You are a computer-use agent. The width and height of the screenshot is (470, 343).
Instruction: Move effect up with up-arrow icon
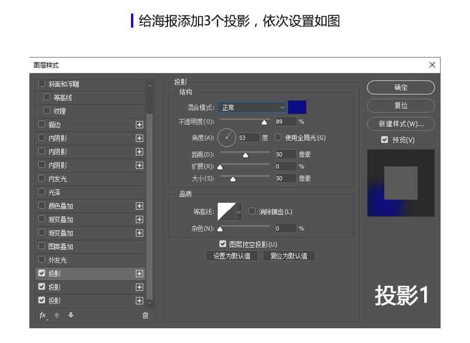click(x=56, y=315)
